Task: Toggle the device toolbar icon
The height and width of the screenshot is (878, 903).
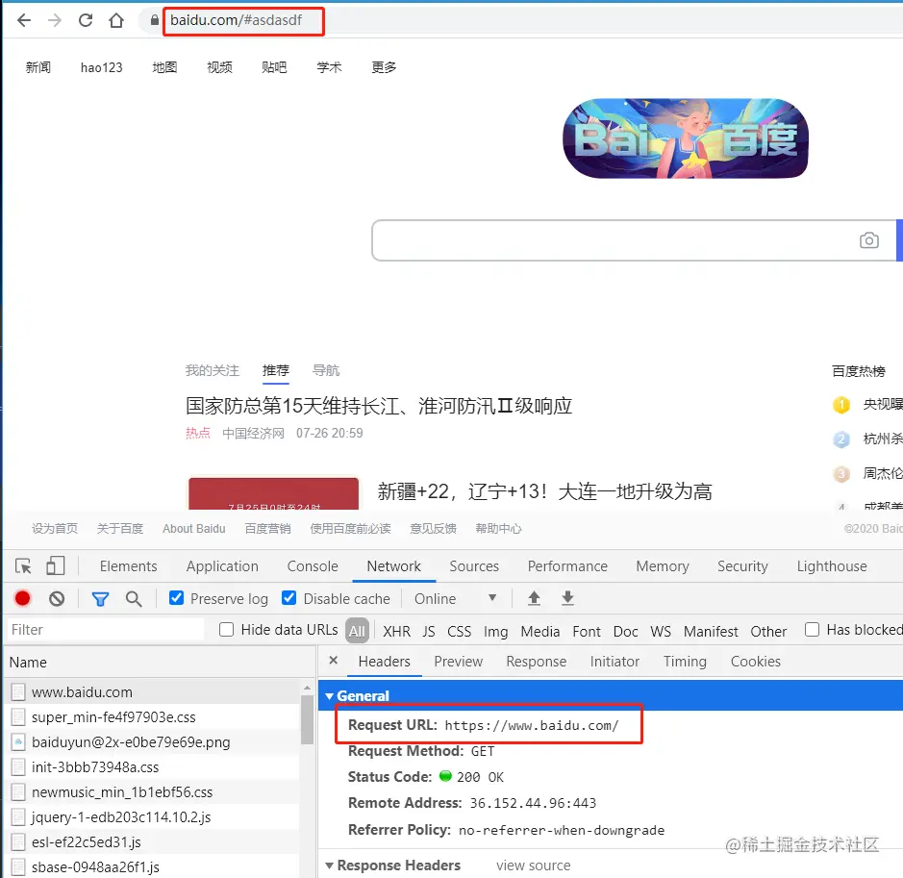Action: click(55, 566)
